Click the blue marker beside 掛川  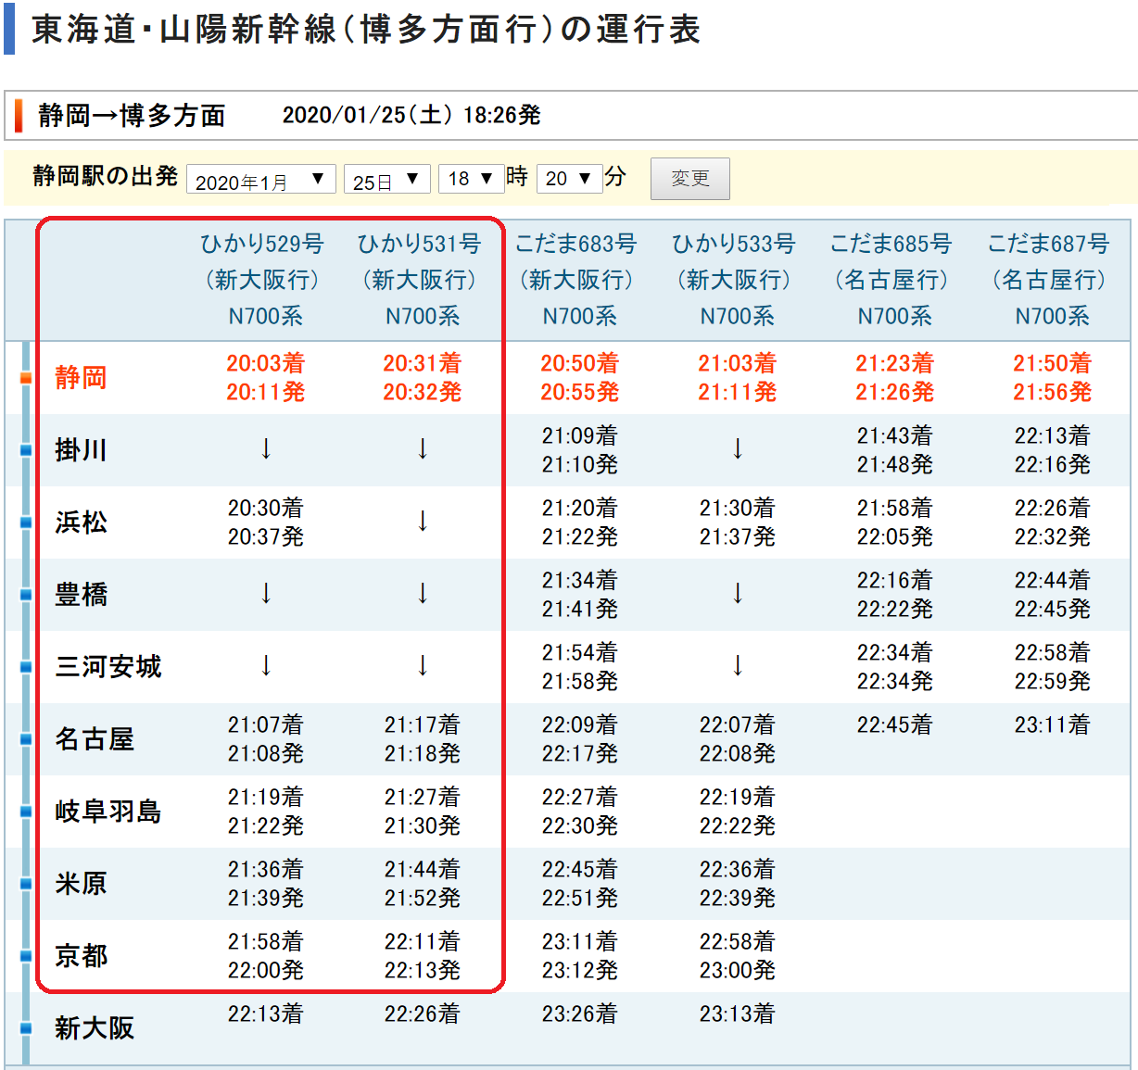26,450
